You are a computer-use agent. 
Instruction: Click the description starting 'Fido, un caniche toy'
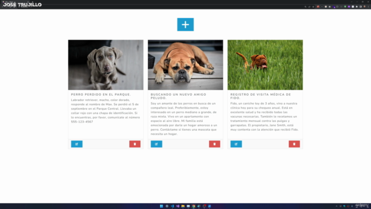pyautogui.click(x=264, y=116)
